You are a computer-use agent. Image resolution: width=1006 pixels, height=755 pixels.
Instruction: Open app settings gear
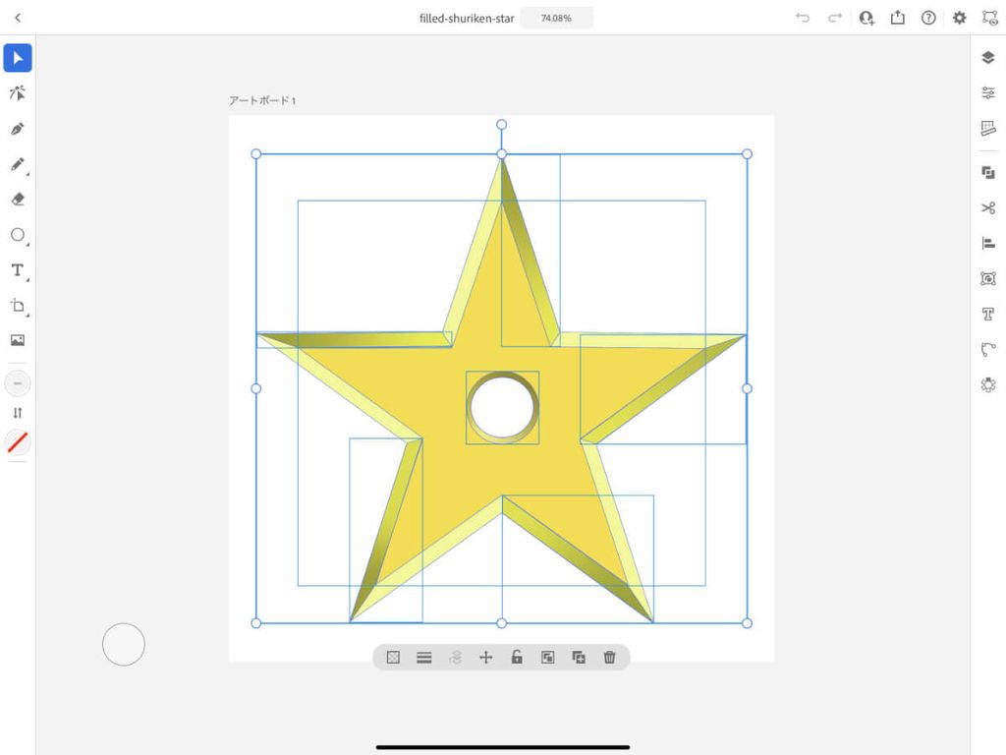point(959,18)
